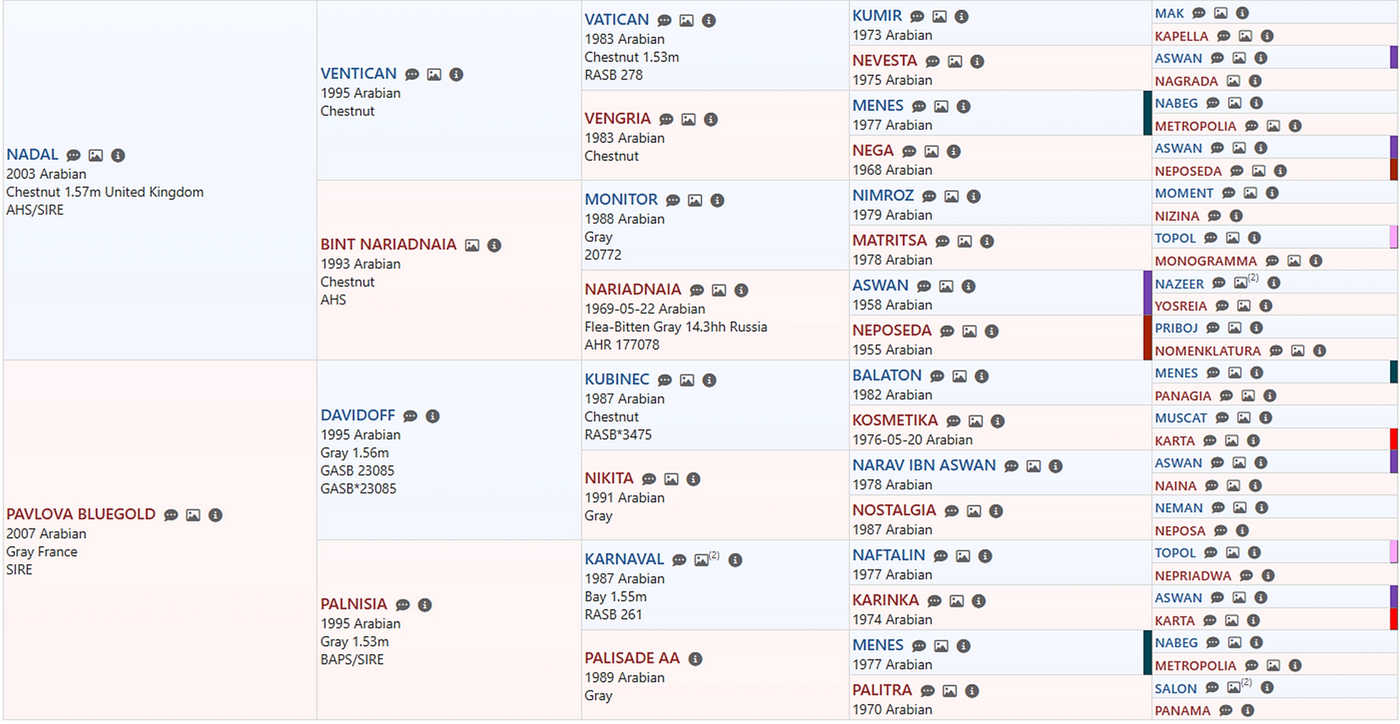
Task: Open info icon for DAVIDOFF
Action: click(x=432, y=416)
